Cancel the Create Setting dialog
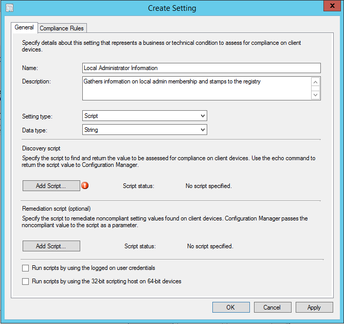The width and height of the screenshot is (344, 324). 272,308
